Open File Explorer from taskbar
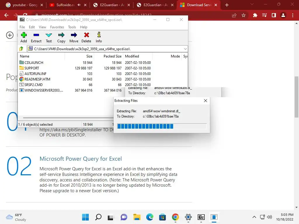This screenshot has height=224, width=299. tap(137, 217)
